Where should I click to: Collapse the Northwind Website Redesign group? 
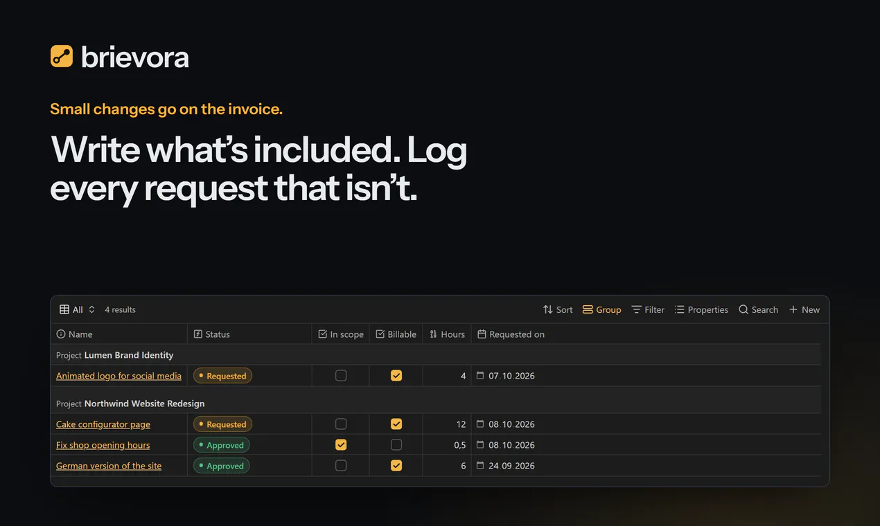(130, 403)
